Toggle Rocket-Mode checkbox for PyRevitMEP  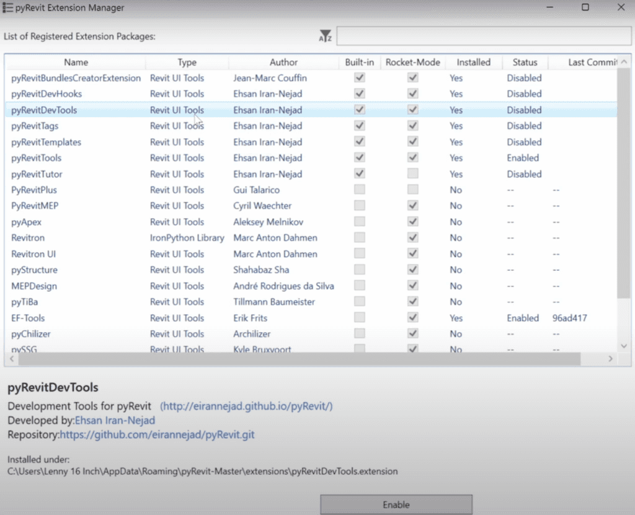click(x=412, y=206)
